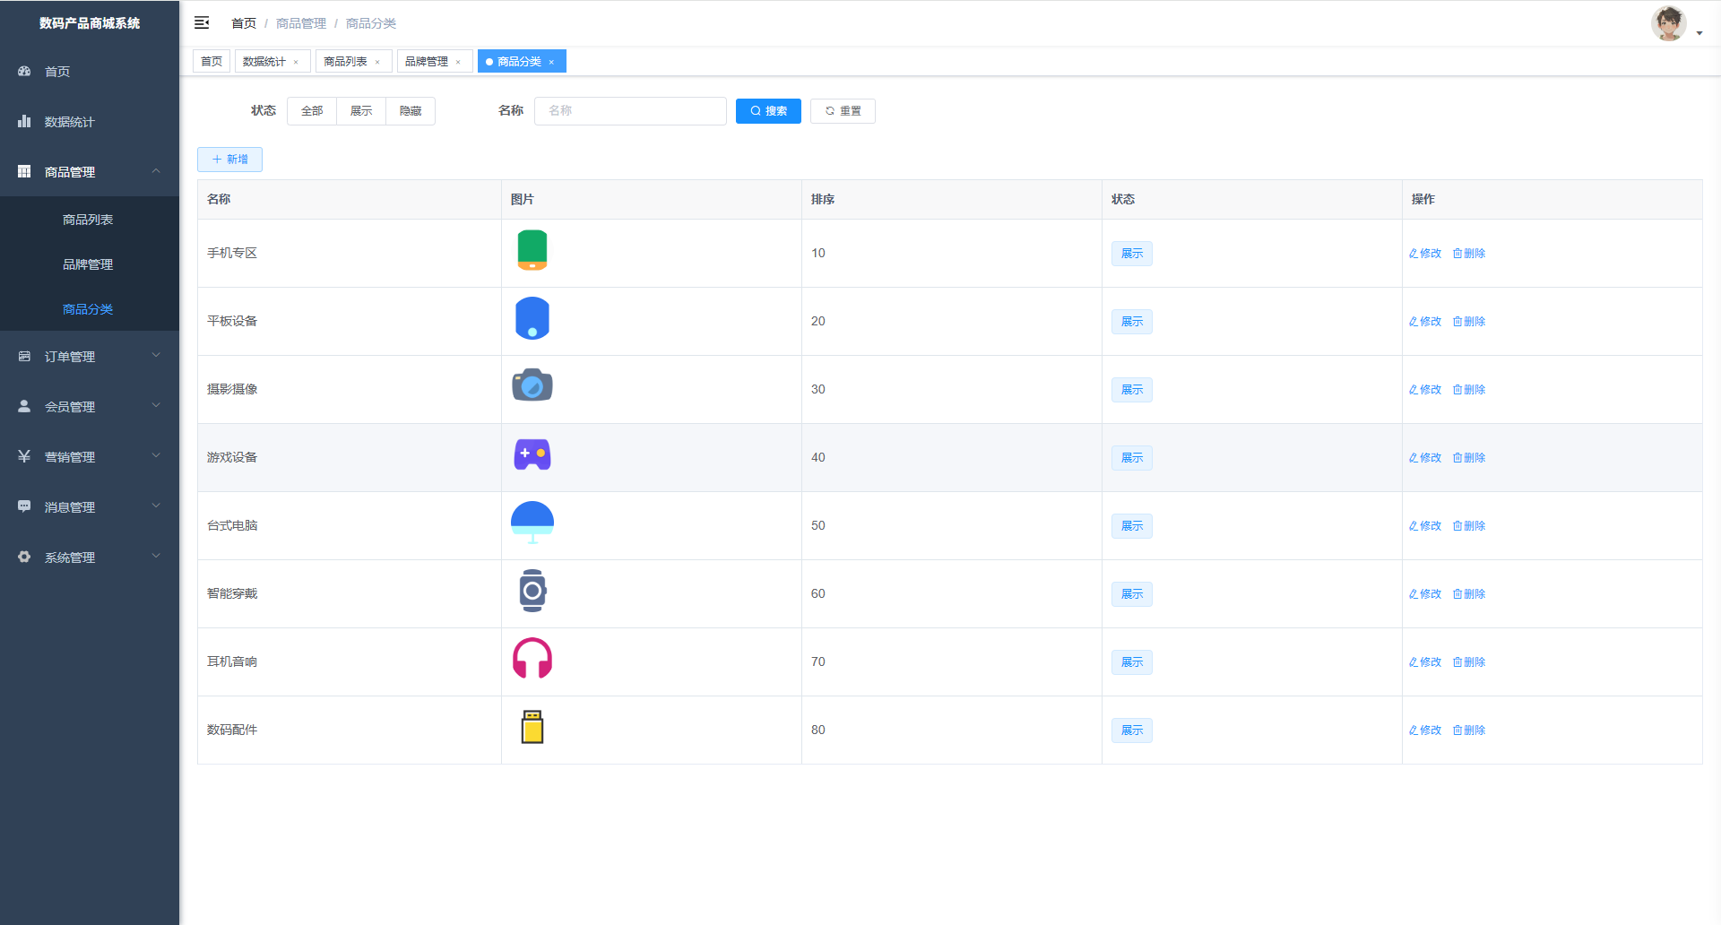Image resolution: width=1721 pixels, height=925 pixels.
Task: Click the 名称 search input field
Action: point(630,111)
